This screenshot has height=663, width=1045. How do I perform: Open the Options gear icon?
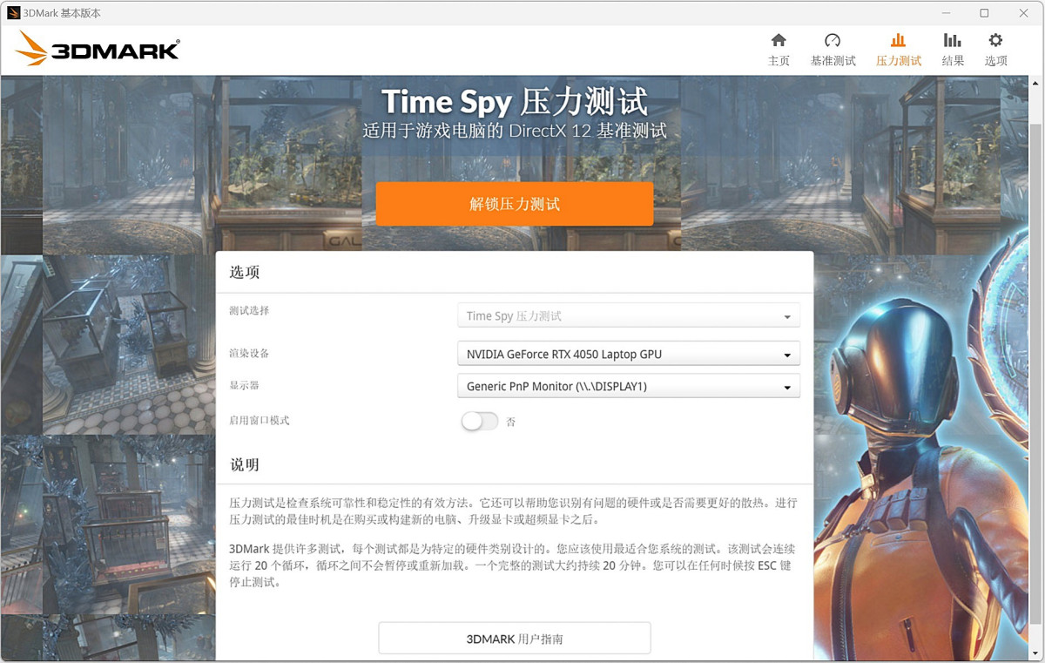coord(995,40)
